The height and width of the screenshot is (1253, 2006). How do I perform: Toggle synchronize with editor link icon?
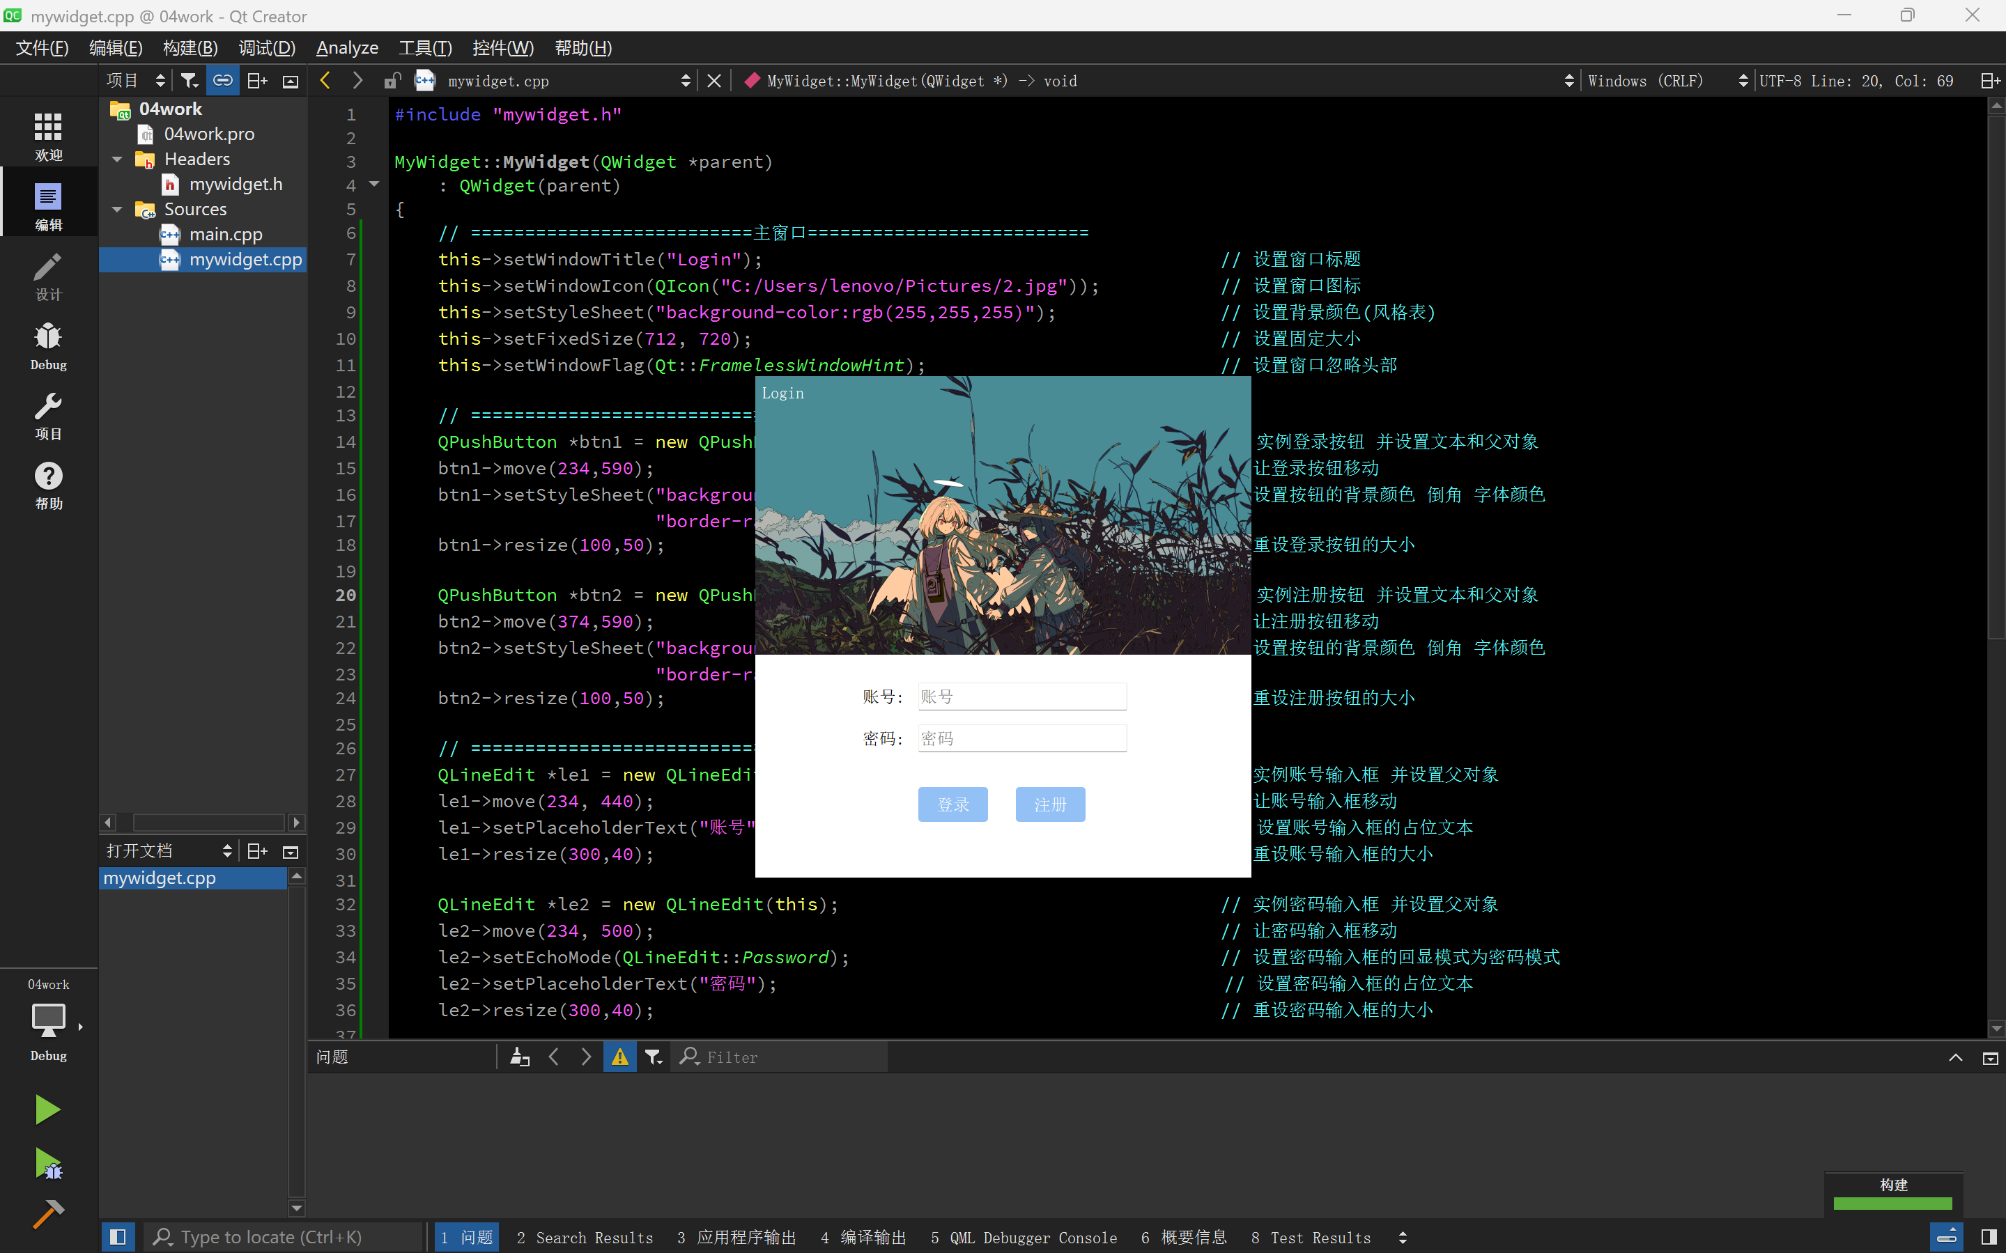pos(223,80)
